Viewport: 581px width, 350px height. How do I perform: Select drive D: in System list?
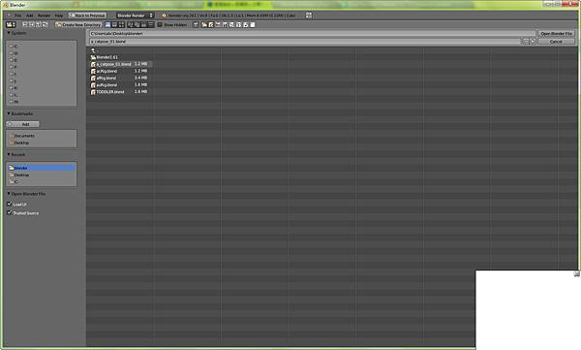click(x=41, y=53)
